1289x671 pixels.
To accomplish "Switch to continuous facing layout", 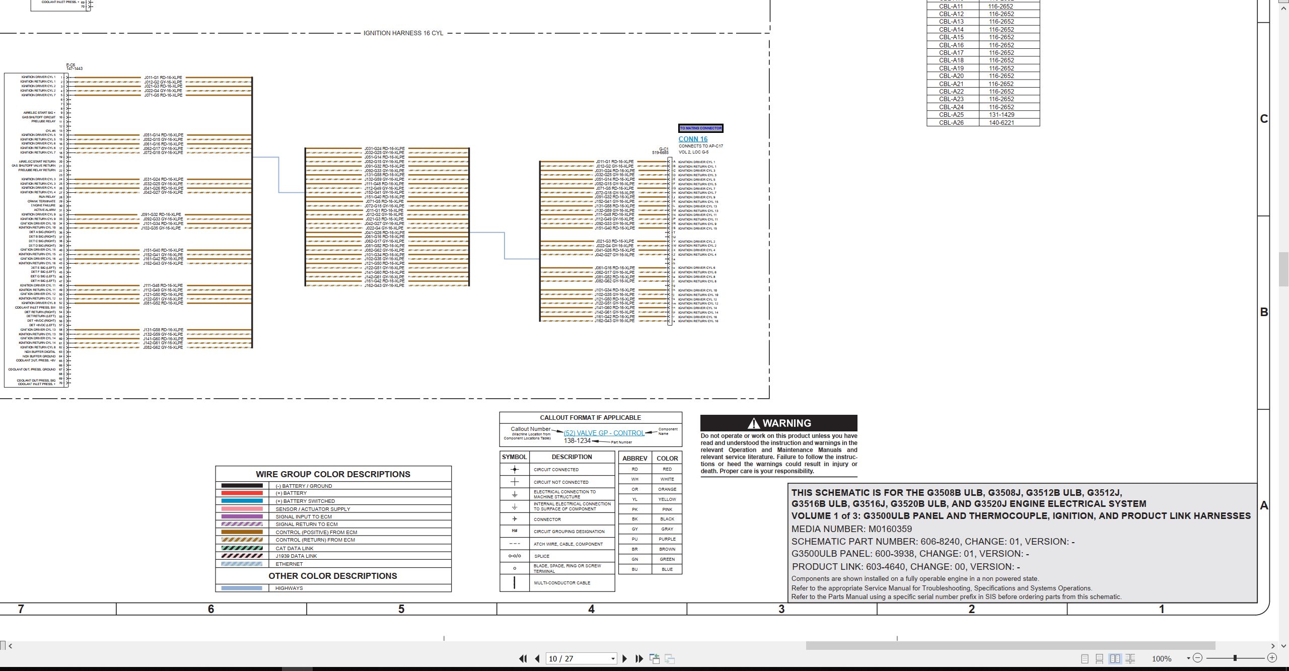I will point(1130,658).
